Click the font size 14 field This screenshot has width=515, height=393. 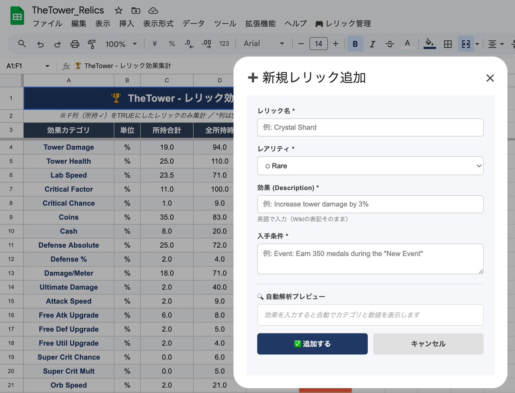(x=318, y=44)
